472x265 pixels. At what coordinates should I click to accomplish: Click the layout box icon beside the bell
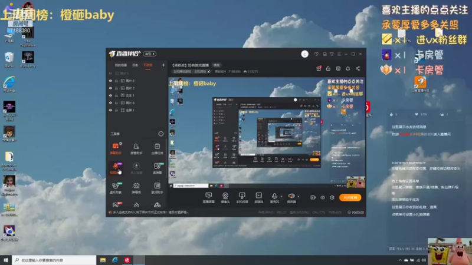[338, 68]
